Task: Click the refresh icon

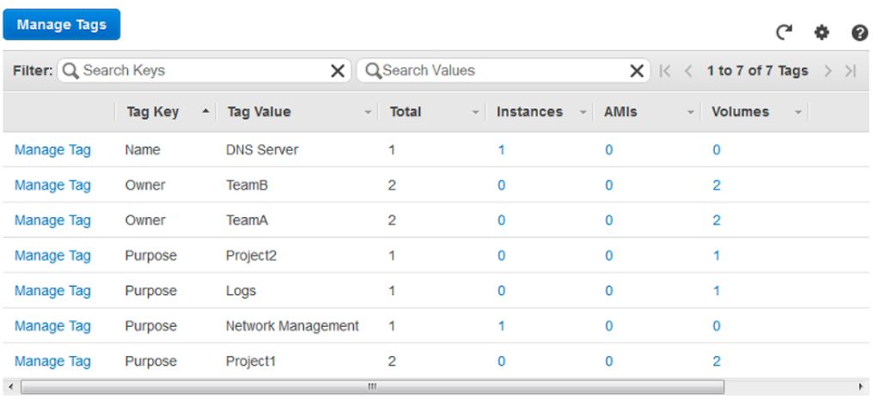Action: click(x=783, y=33)
